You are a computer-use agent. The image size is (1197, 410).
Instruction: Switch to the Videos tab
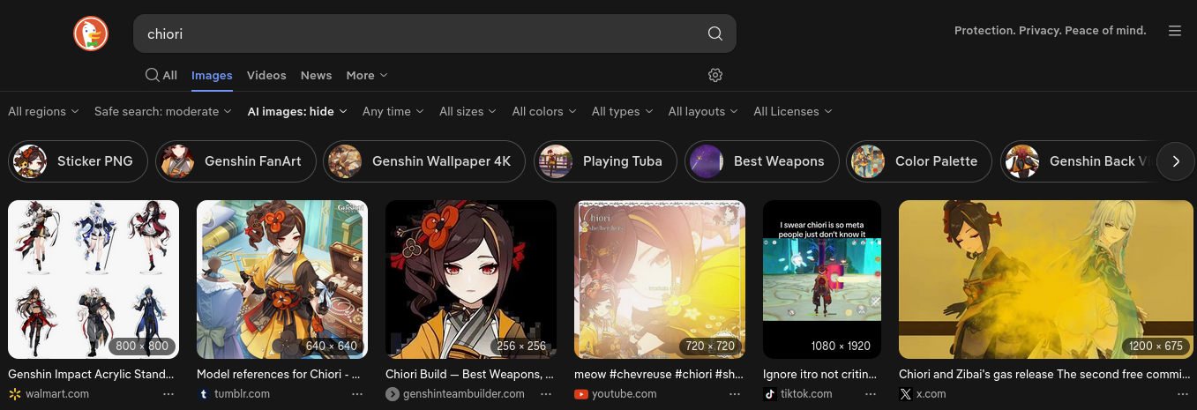pyautogui.click(x=266, y=75)
